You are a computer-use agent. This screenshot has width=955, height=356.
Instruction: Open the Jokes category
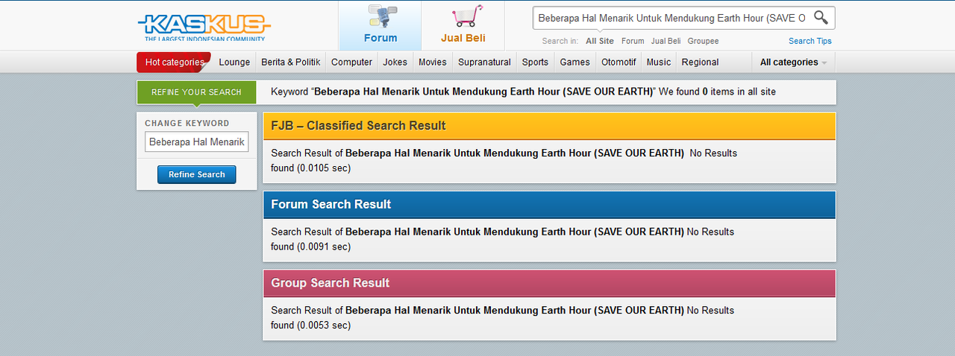point(395,63)
